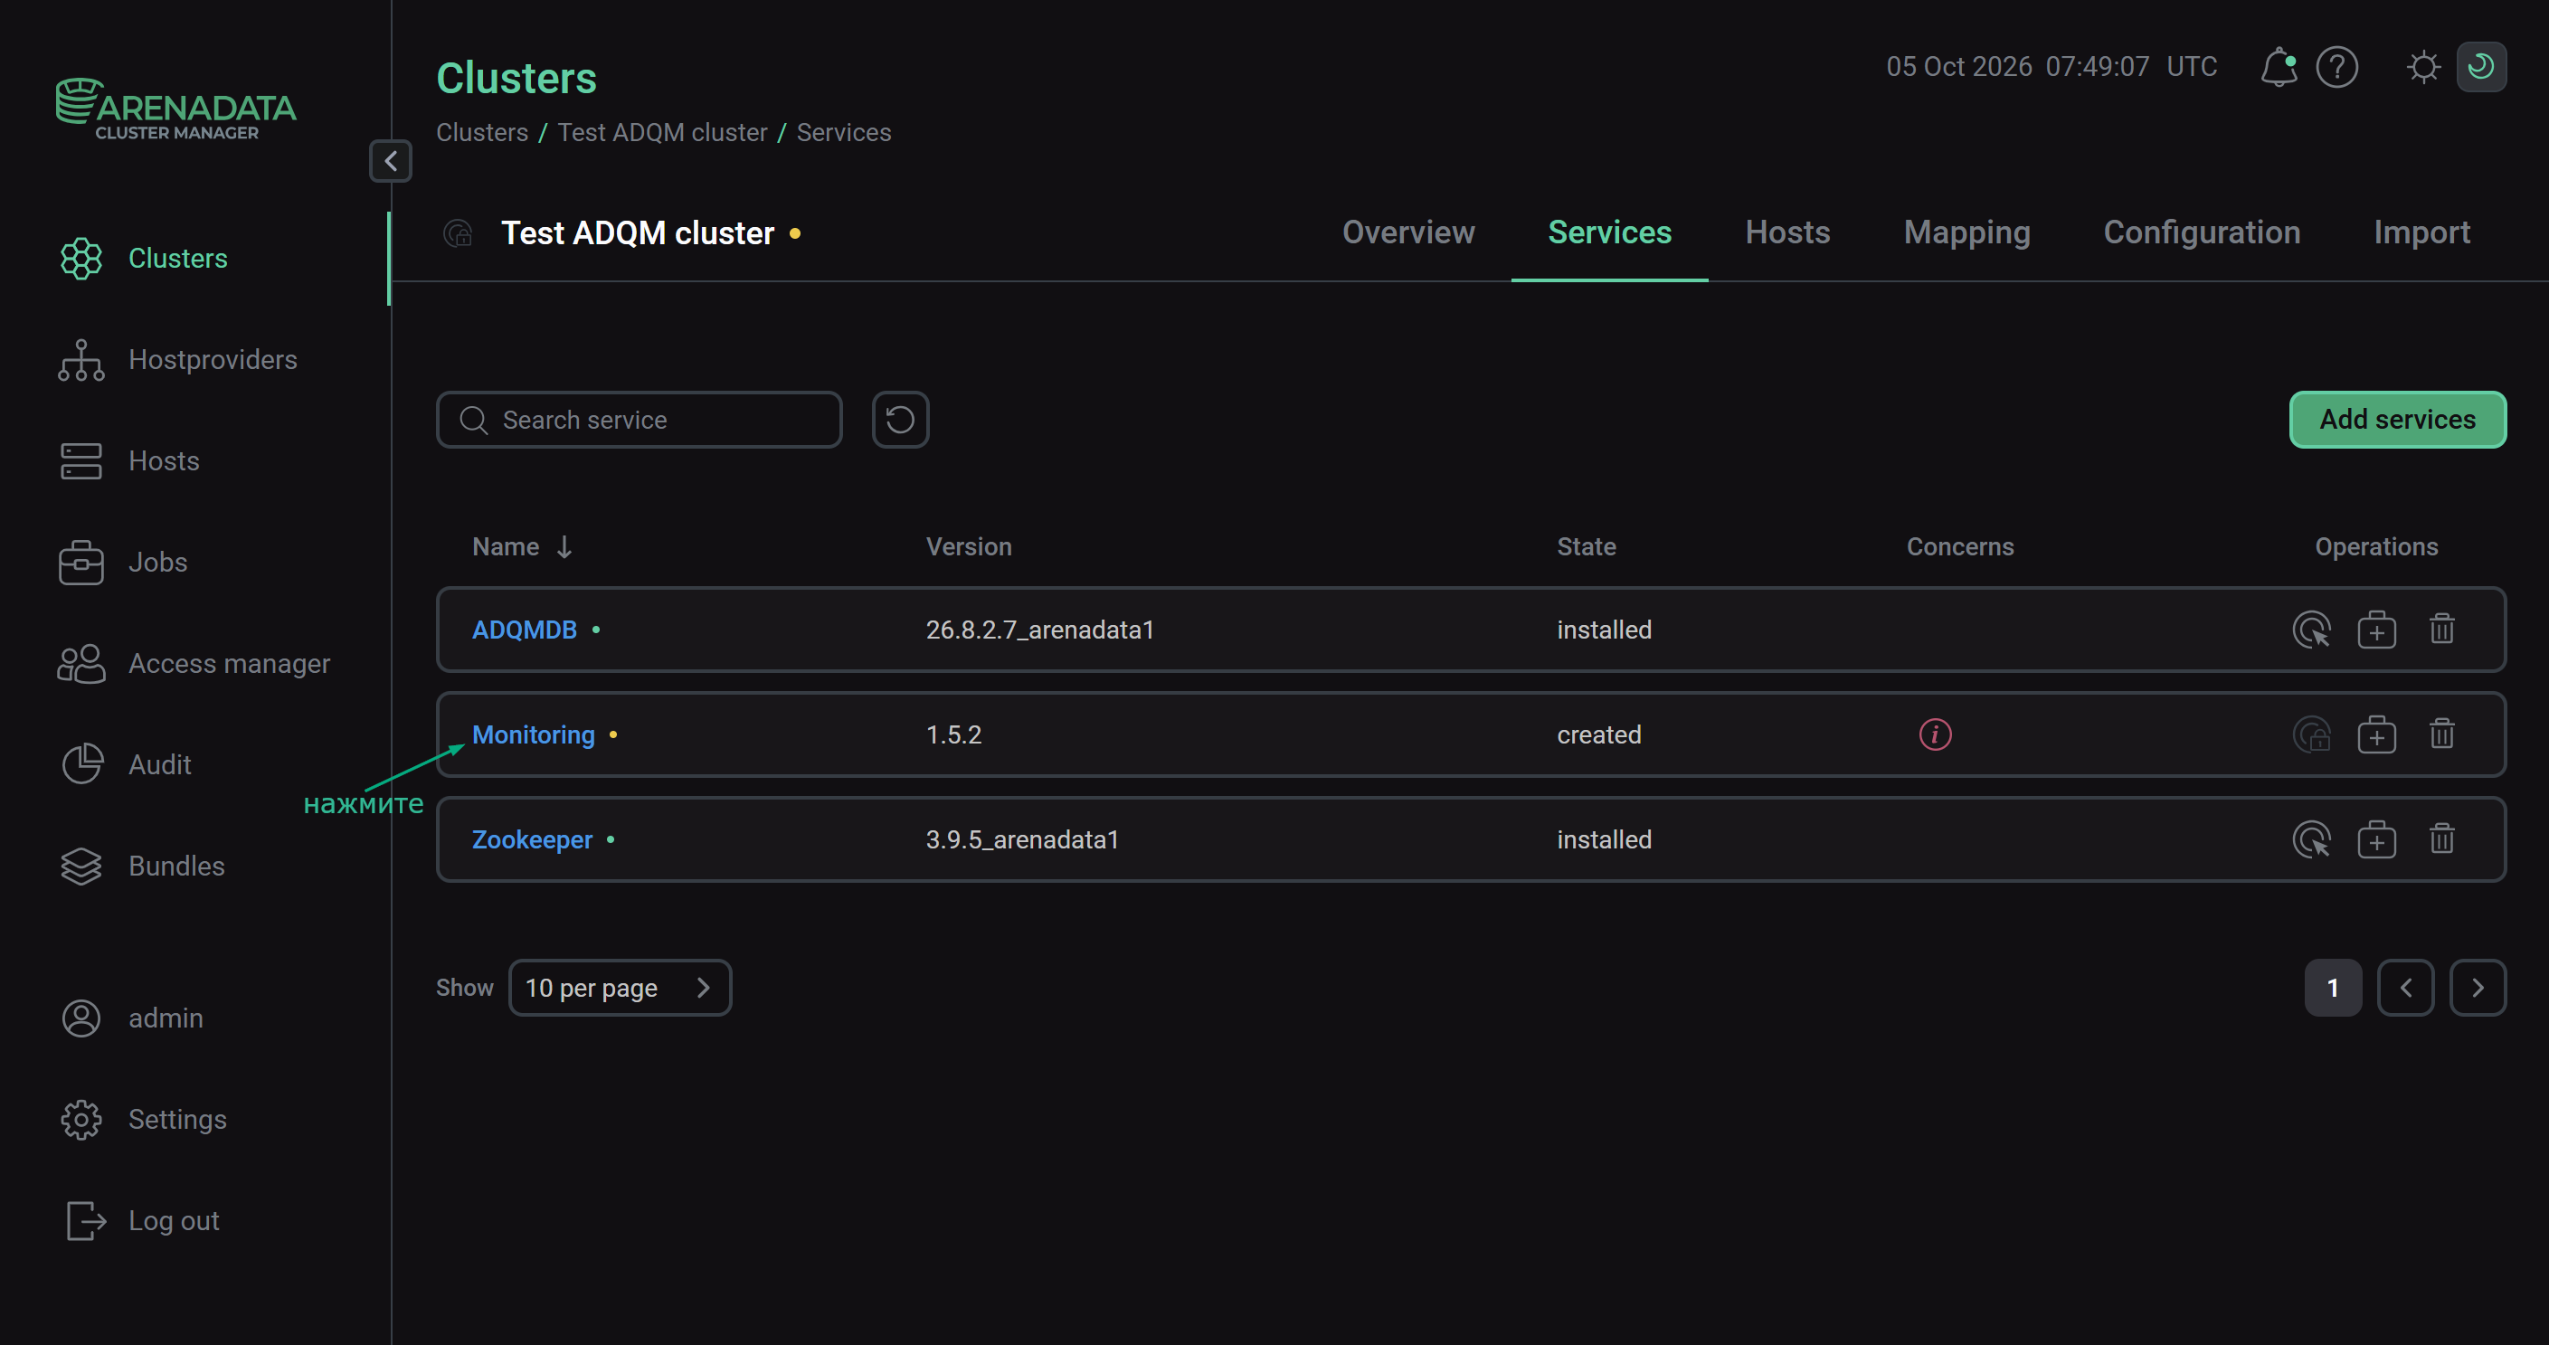Screen dimensions: 2549x1345
Task: Switch to dark theme moon toggle
Action: click(2481, 67)
